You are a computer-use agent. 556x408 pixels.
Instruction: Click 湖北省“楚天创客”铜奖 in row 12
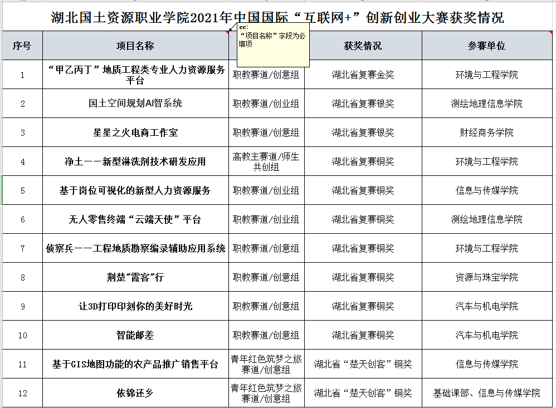pos(363,393)
